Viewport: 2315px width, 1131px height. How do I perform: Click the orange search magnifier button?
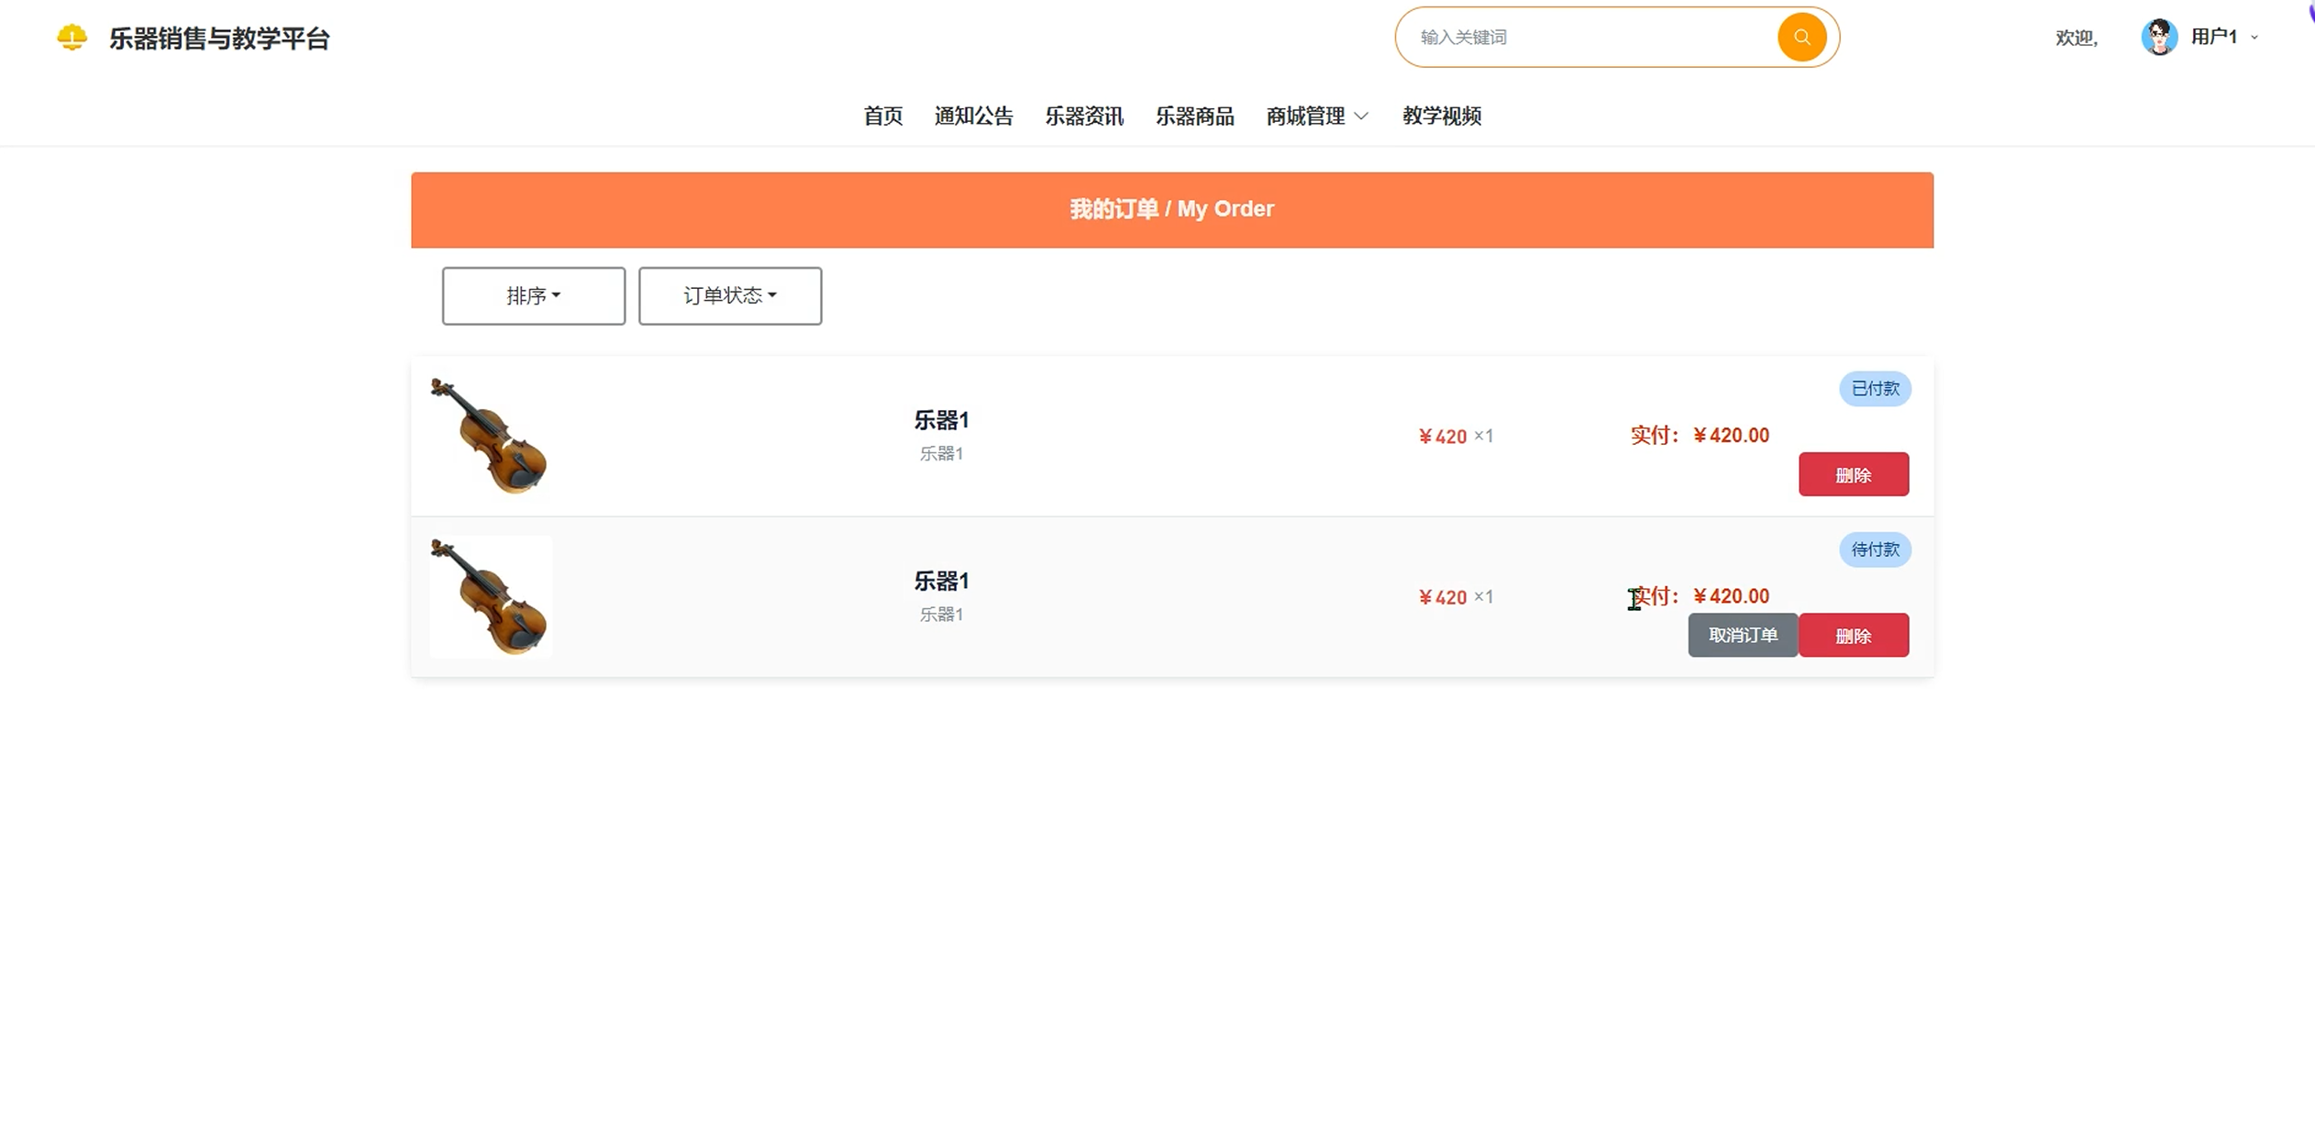pos(1801,38)
